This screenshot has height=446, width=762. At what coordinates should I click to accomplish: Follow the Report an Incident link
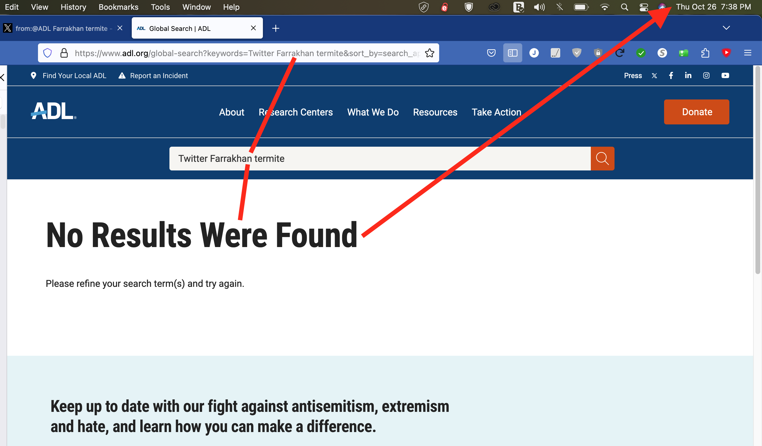pos(158,76)
